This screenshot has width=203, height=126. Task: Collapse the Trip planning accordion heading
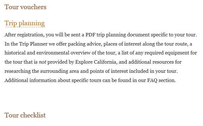pos(25,23)
